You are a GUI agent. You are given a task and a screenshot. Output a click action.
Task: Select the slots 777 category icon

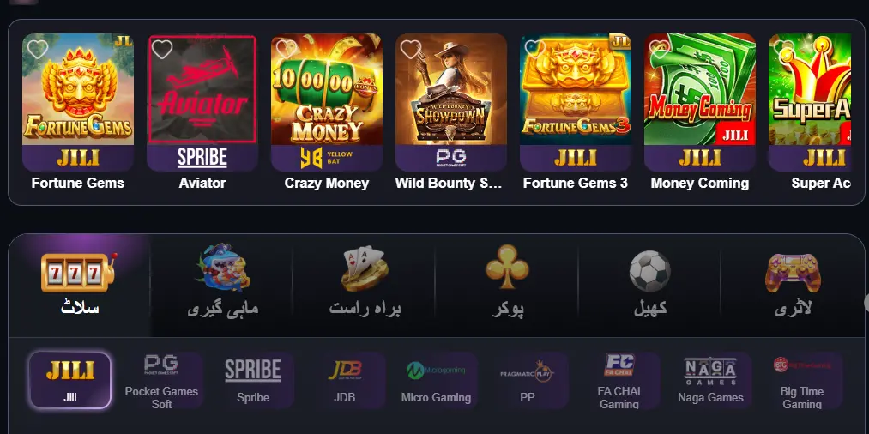coord(80,272)
